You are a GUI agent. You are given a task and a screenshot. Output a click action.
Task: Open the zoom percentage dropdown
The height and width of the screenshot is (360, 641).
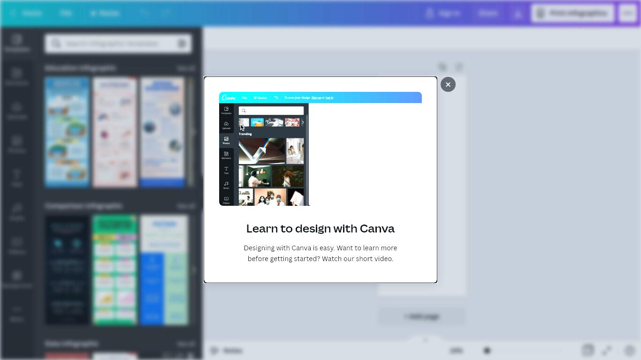click(x=456, y=350)
